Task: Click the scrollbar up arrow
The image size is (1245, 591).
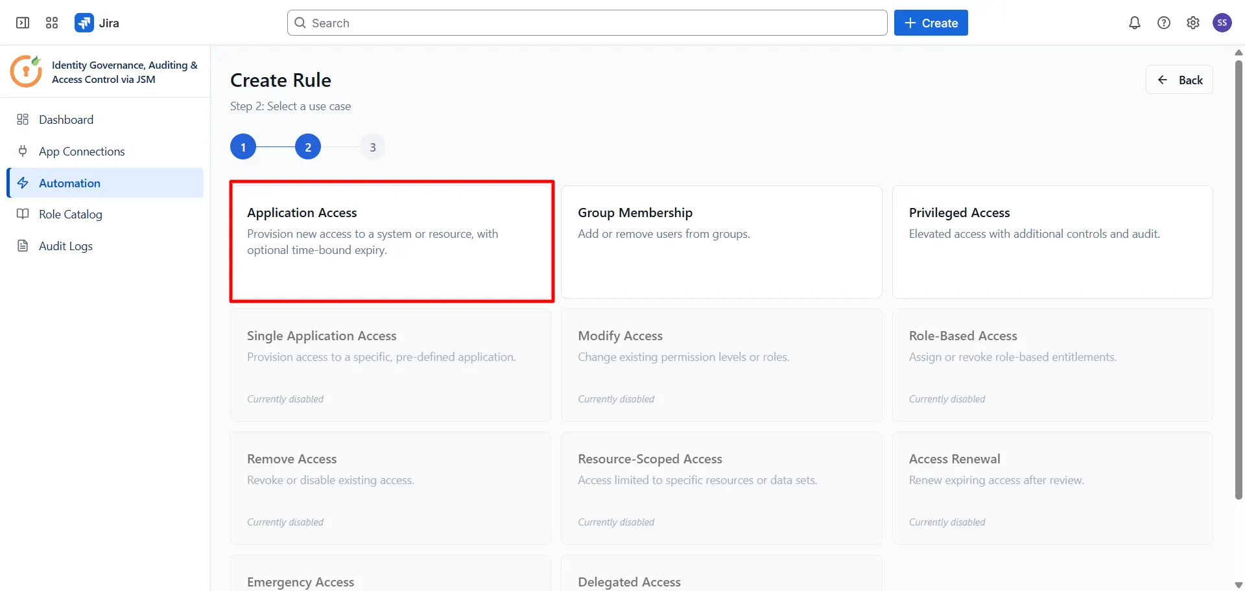Action: pos(1239,52)
